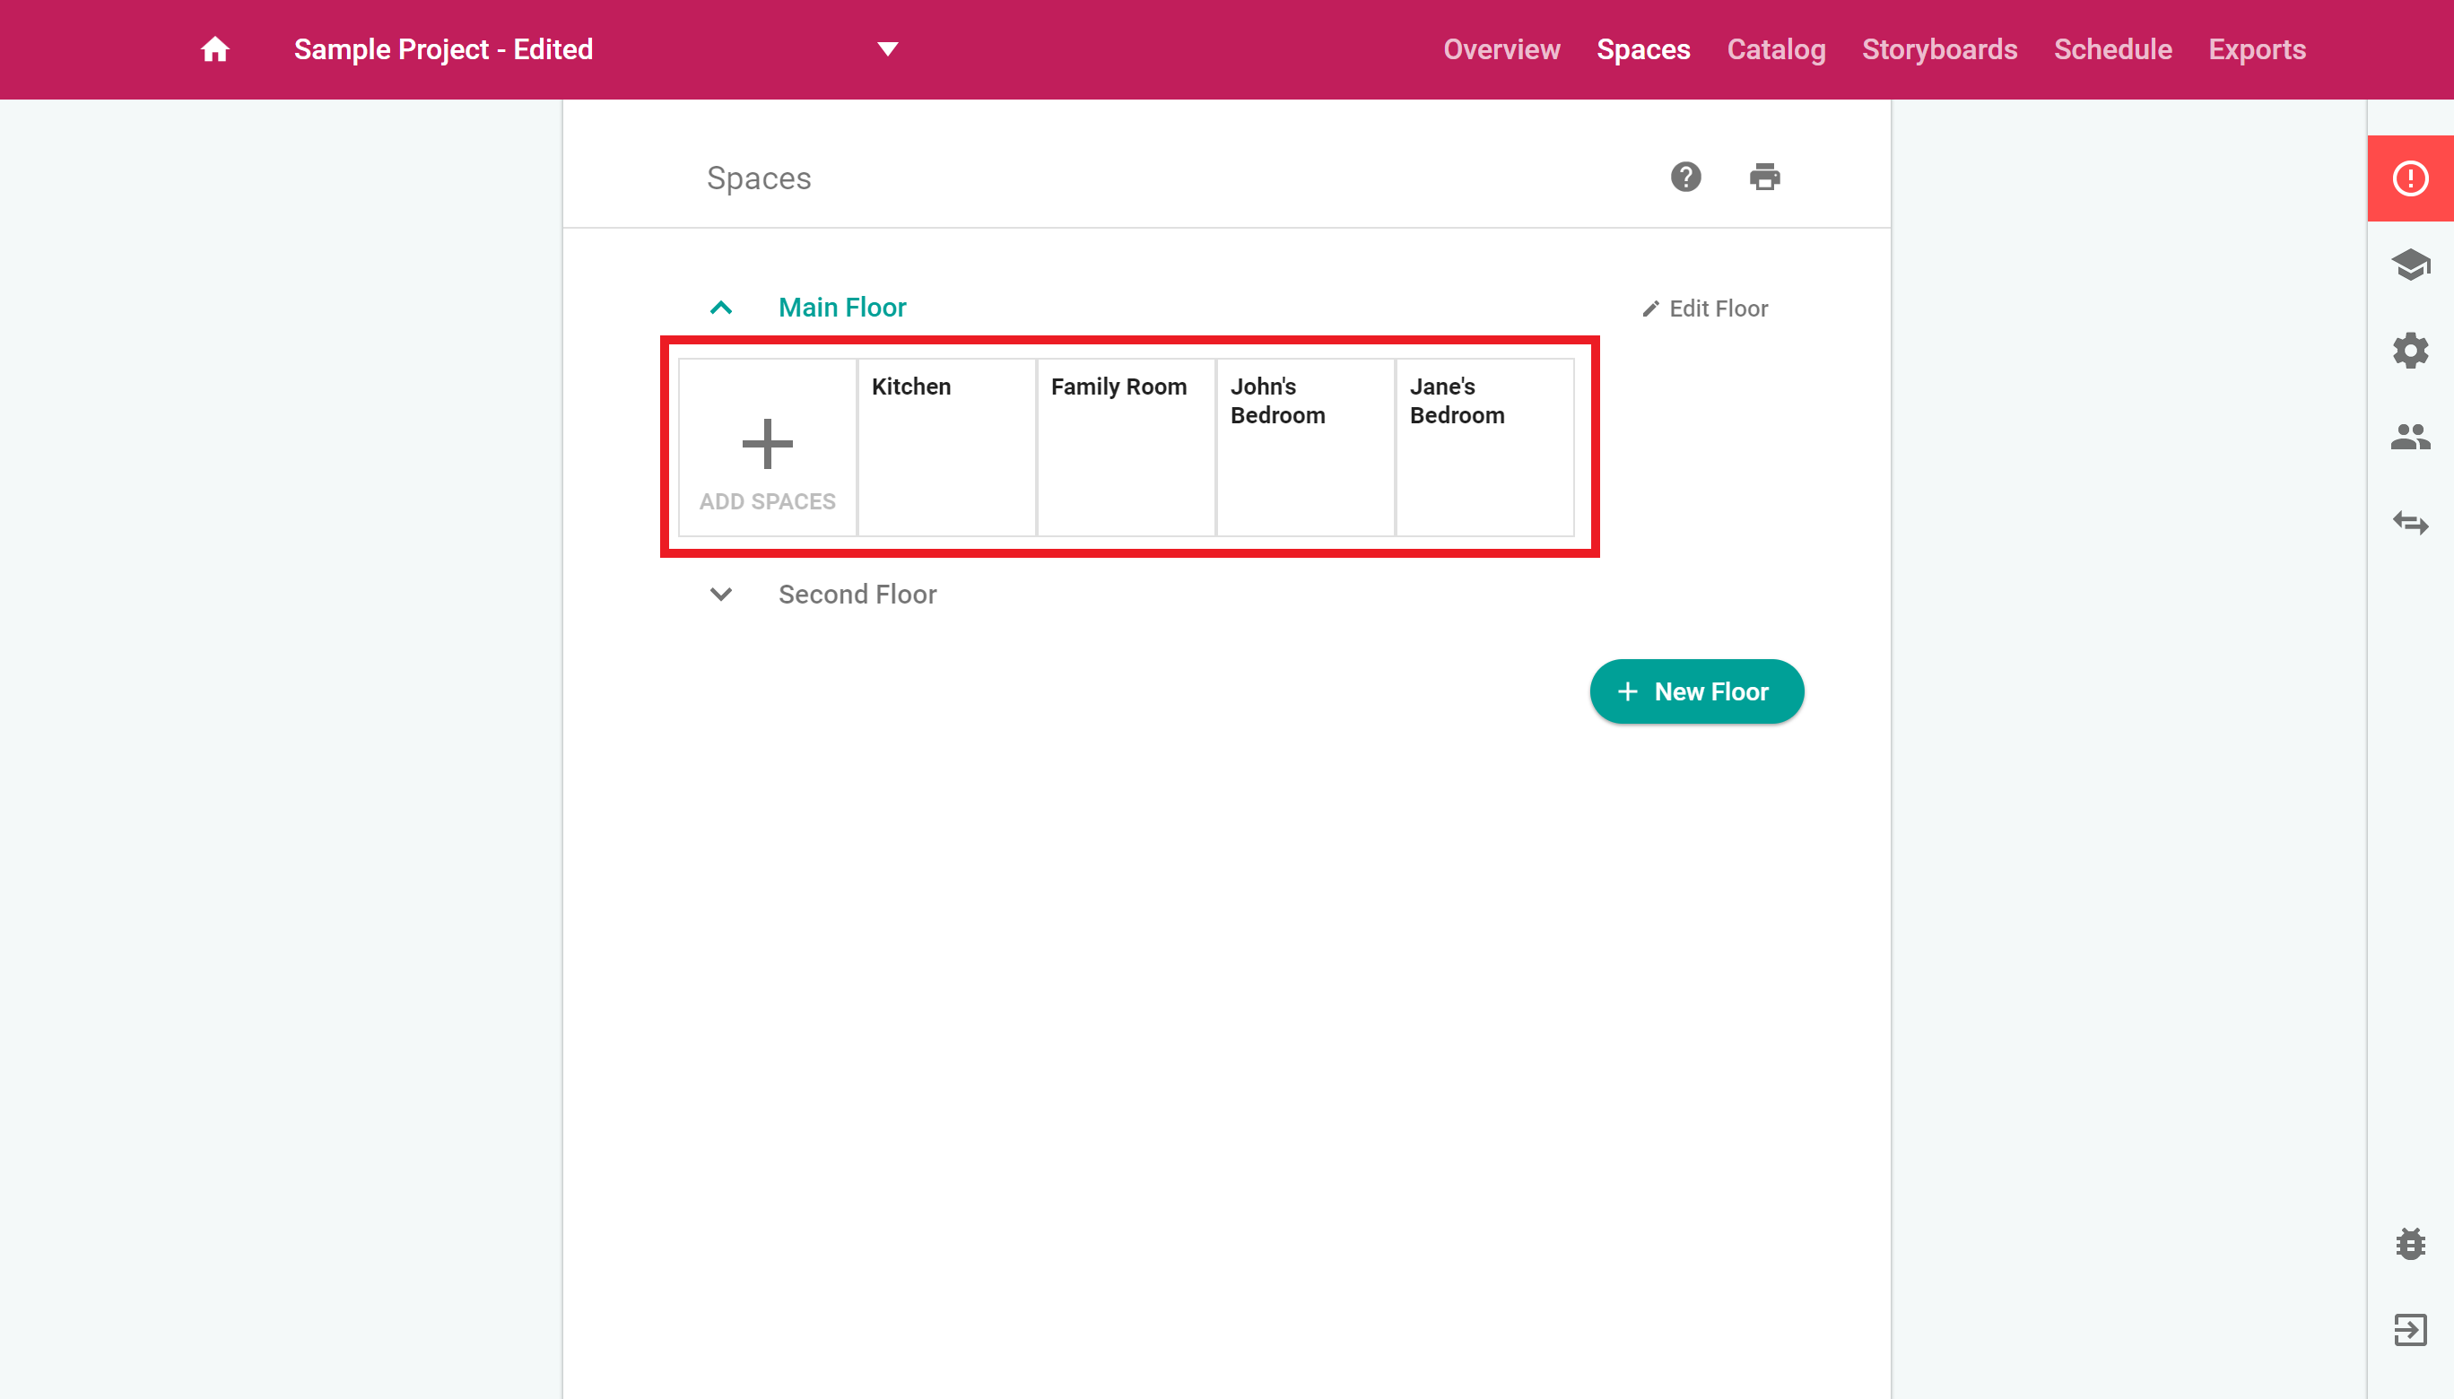2454x1399 pixels.
Task: Click the Sample Project - Edited title
Action: point(443,49)
